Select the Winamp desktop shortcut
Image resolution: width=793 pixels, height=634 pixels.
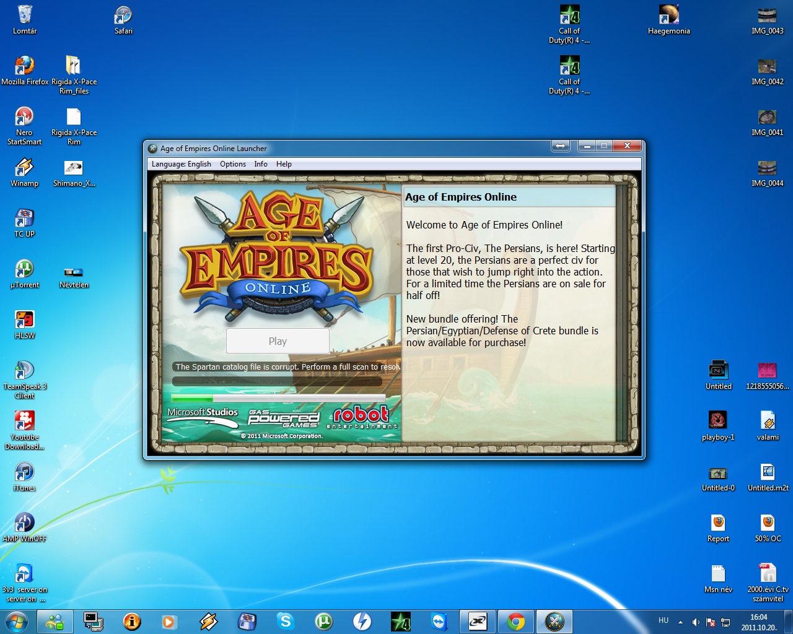(25, 172)
